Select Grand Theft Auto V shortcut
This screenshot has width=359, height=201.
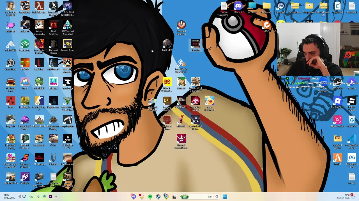(68, 104)
